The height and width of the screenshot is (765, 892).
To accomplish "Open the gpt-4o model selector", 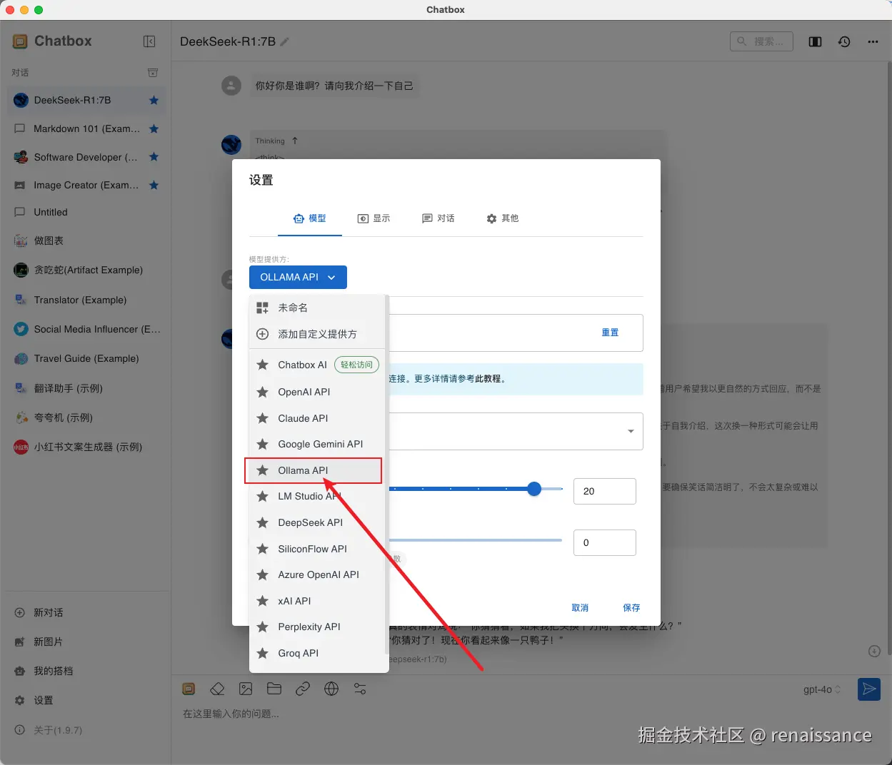I will [822, 689].
